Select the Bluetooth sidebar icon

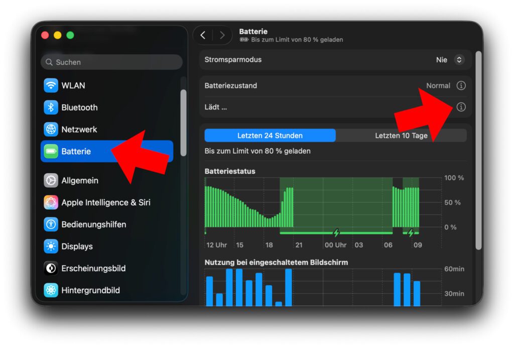(x=51, y=107)
